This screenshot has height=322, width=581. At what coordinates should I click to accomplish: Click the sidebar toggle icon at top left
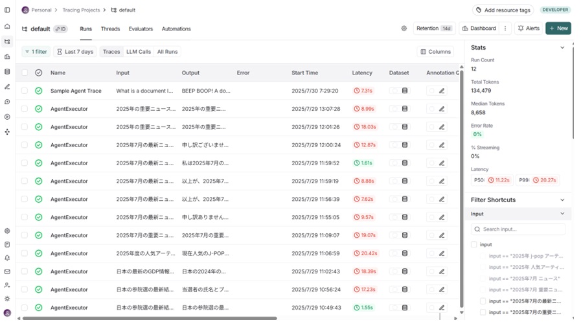pyautogui.click(x=7, y=10)
